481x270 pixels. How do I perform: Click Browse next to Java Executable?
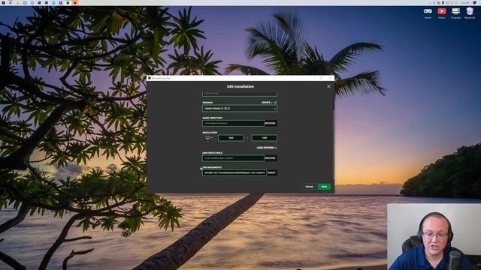(271, 158)
